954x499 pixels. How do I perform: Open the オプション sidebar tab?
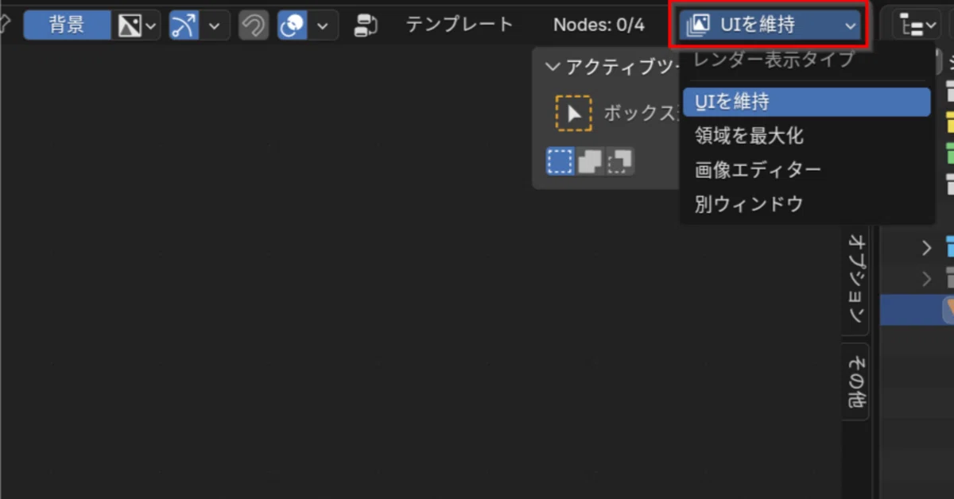856,279
